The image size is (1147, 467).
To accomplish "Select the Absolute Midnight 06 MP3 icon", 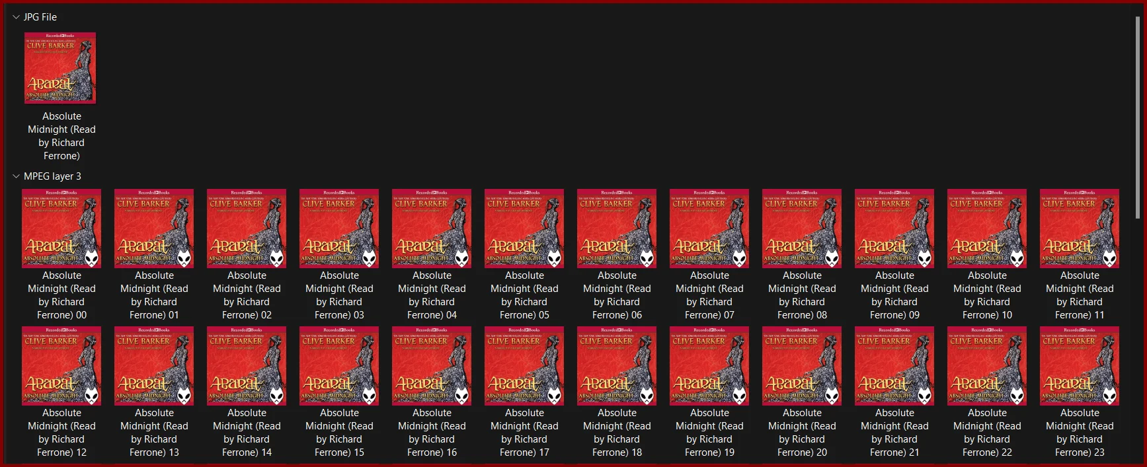I will tap(617, 229).
